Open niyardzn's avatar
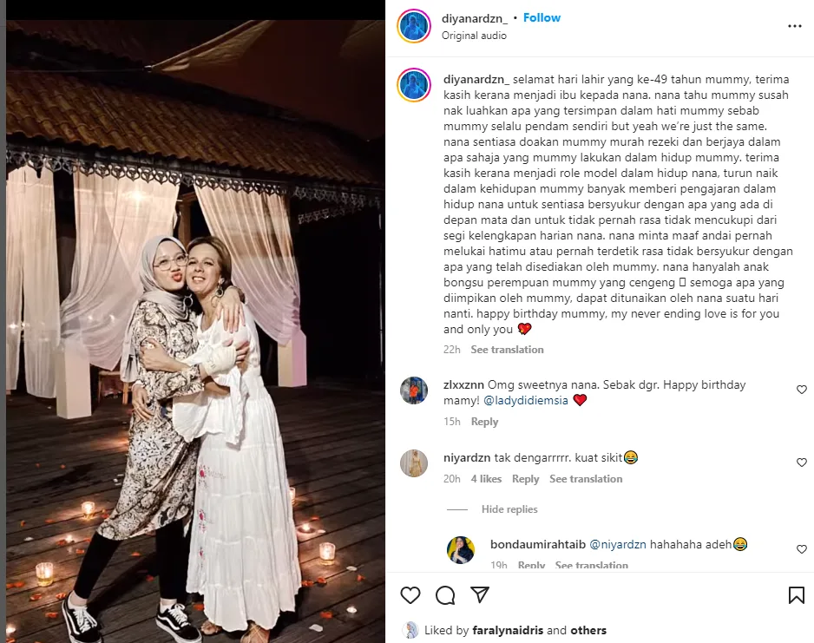814x643 pixels. pyautogui.click(x=414, y=463)
